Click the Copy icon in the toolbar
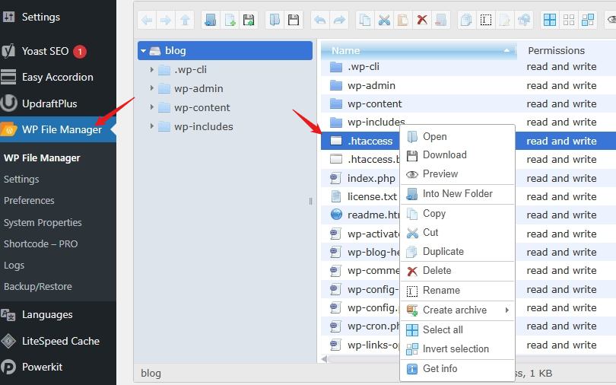Viewport: 616px width, 385px height. (365, 20)
